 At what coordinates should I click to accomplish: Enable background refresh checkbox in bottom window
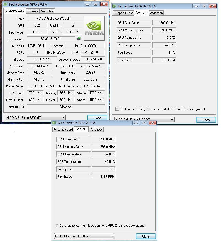click(57, 225)
